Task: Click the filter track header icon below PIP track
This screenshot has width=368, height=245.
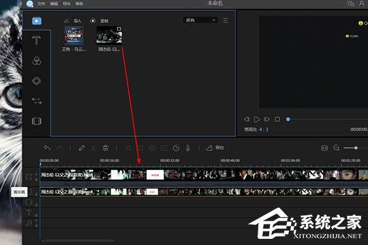Action: point(29,202)
